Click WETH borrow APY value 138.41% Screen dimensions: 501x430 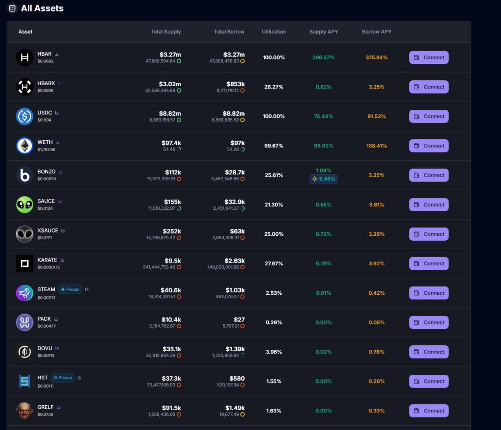377,146
